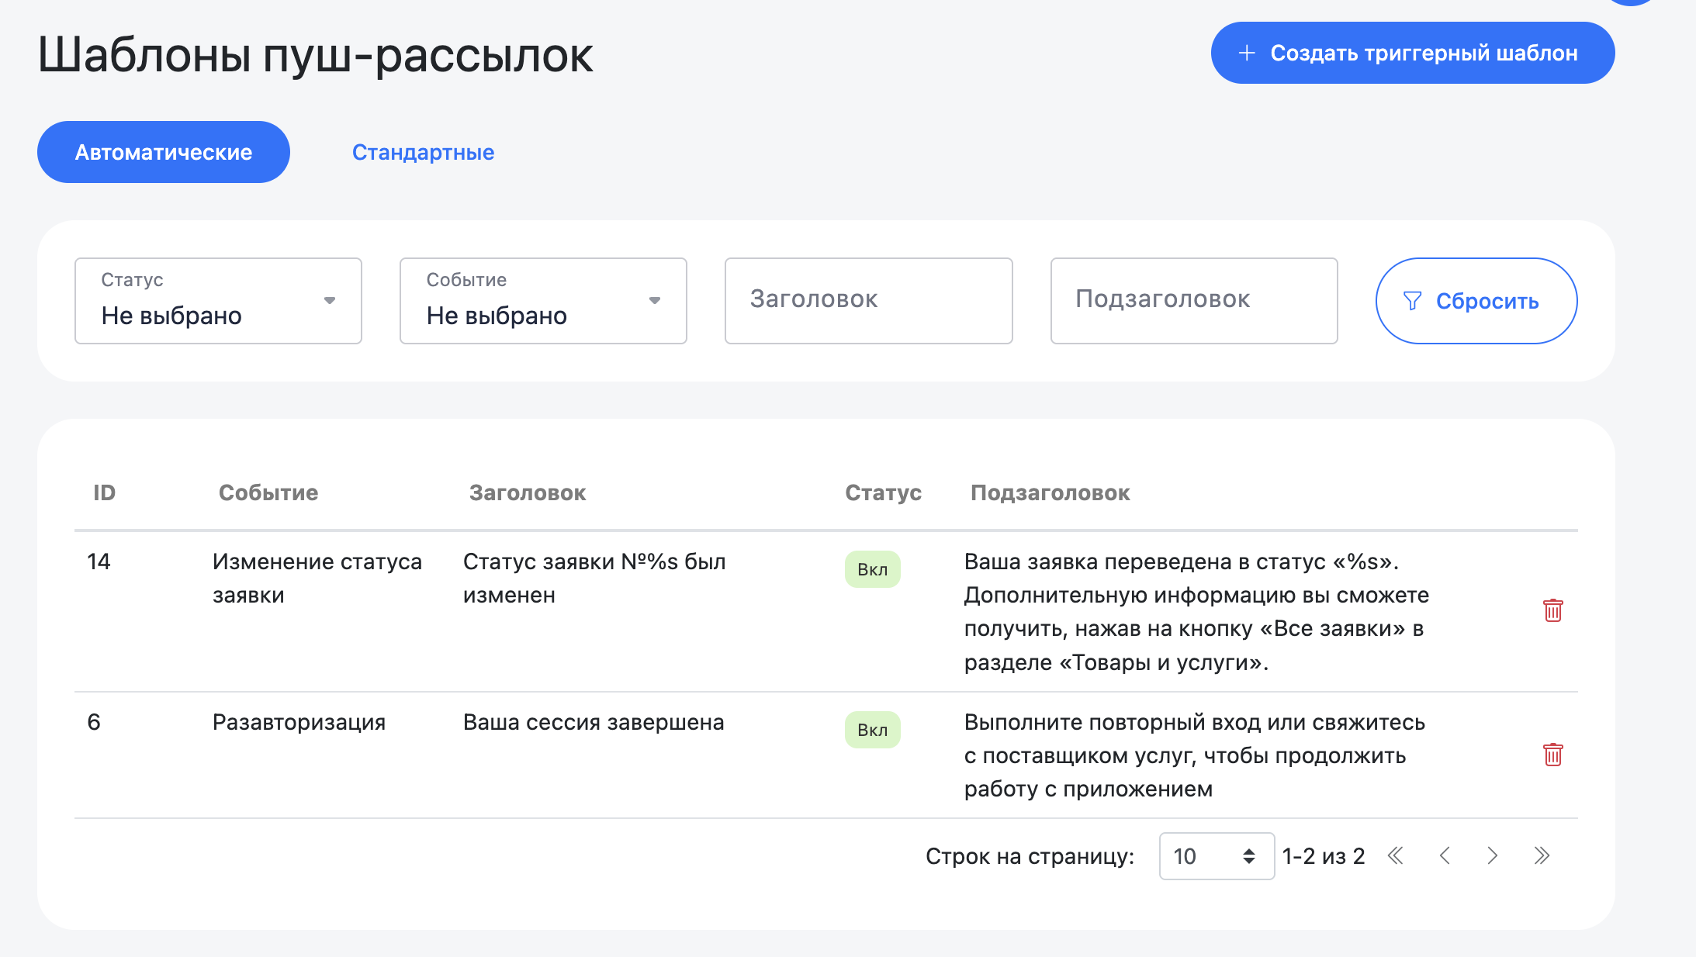Delete template row with ID 14

[1552, 610]
